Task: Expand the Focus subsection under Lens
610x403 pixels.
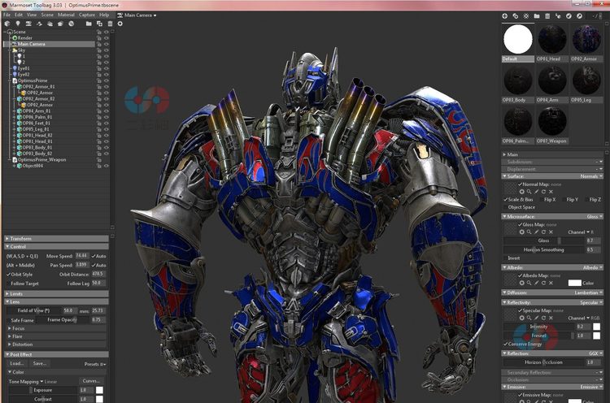Action: (x=57, y=328)
